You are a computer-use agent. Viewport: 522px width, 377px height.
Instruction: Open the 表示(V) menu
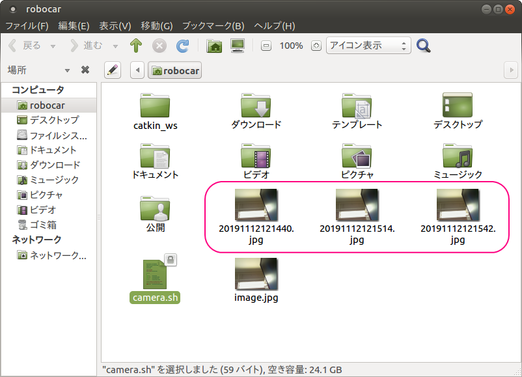tap(115, 25)
